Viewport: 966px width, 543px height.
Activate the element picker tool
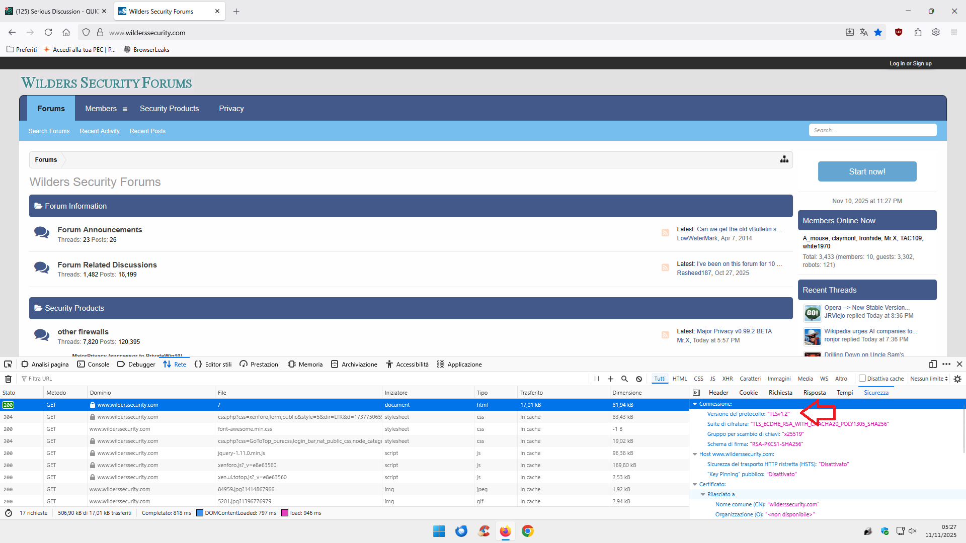pyautogui.click(x=8, y=365)
